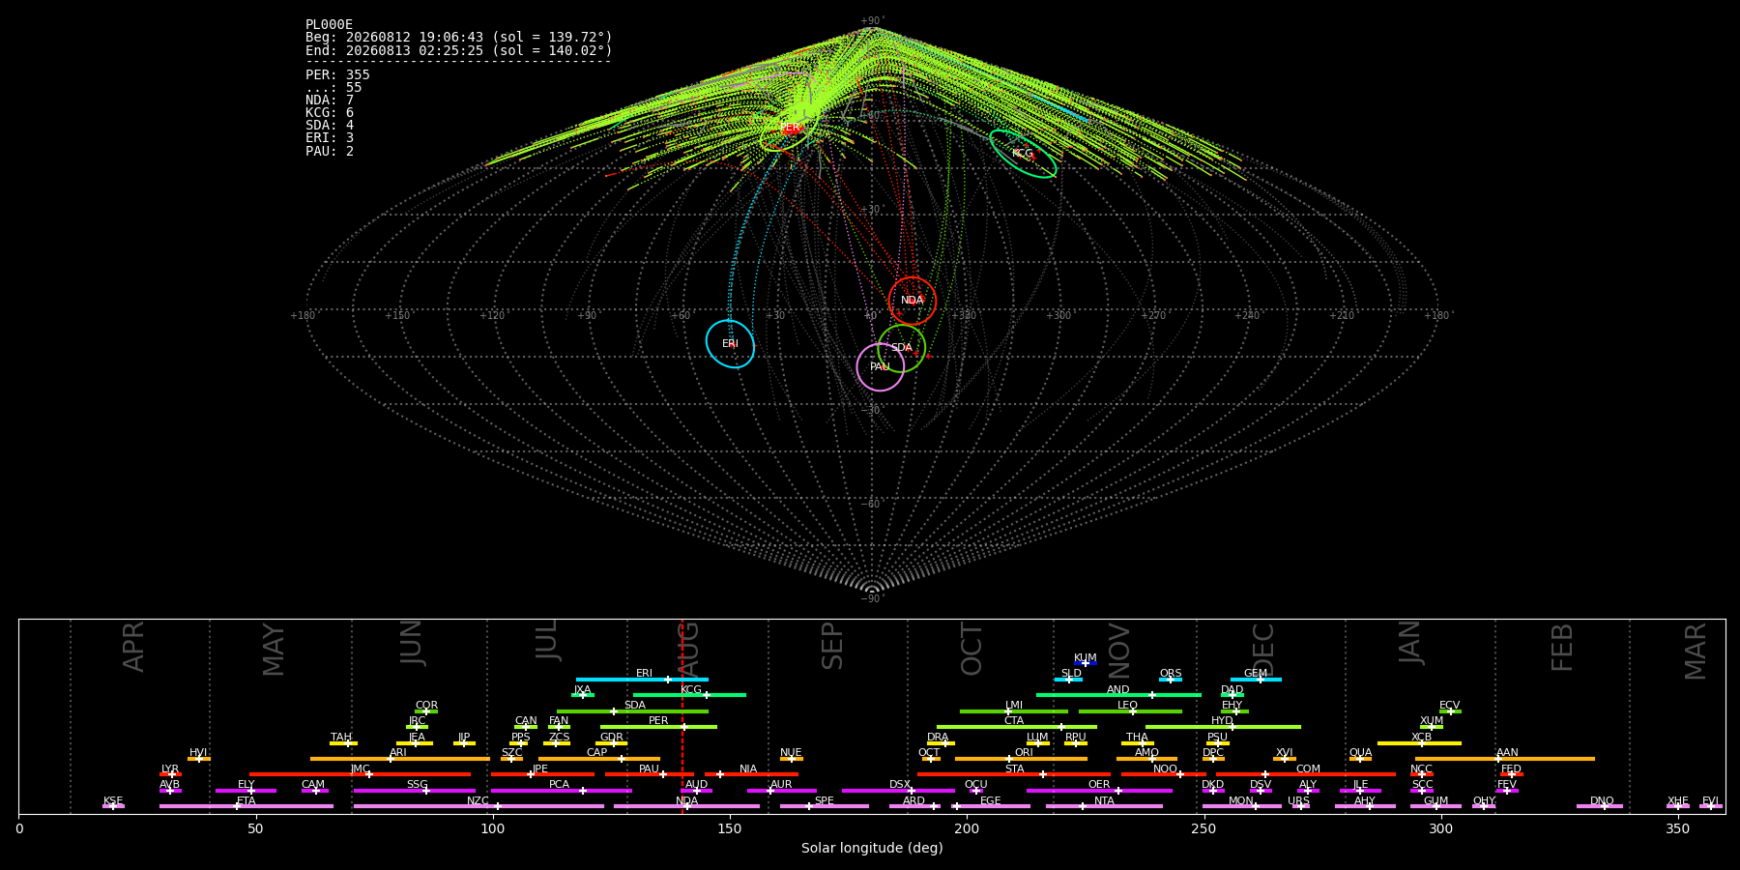Click the STA shower bar label

[1014, 768]
